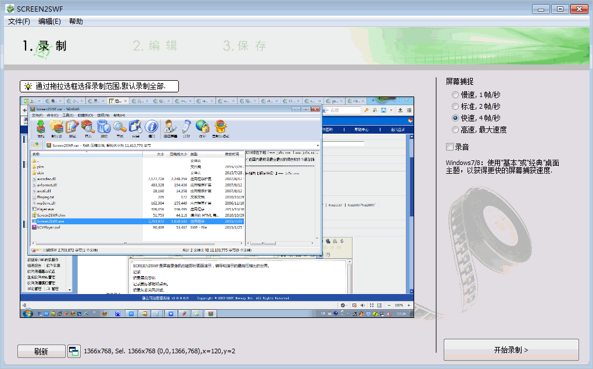Open the 帮助 menu

pos(76,22)
